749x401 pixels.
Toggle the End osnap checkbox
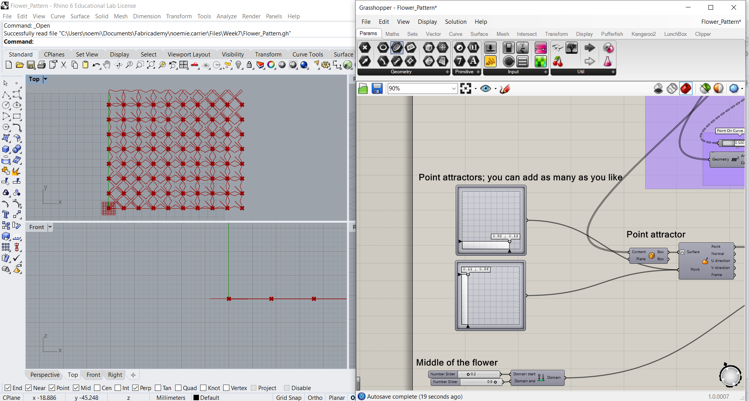7,388
